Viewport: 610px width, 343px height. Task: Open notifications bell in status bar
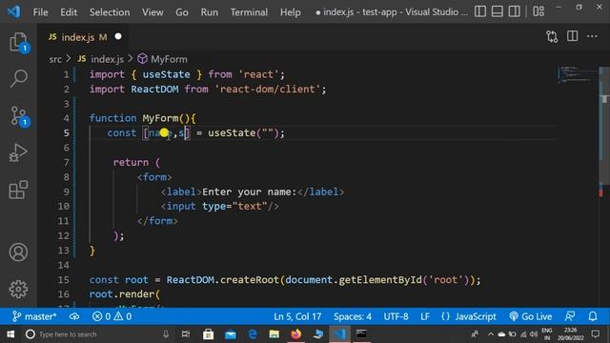click(x=593, y=316)
